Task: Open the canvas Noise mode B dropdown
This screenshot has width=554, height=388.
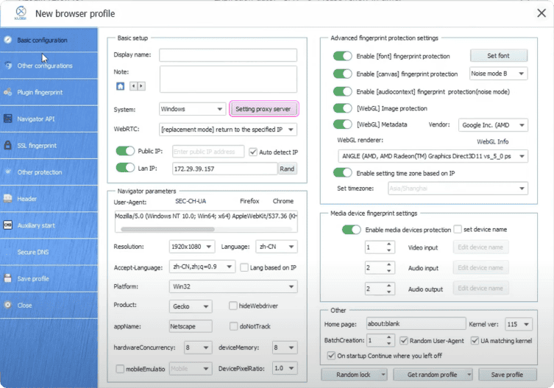Action: [498, 74]
